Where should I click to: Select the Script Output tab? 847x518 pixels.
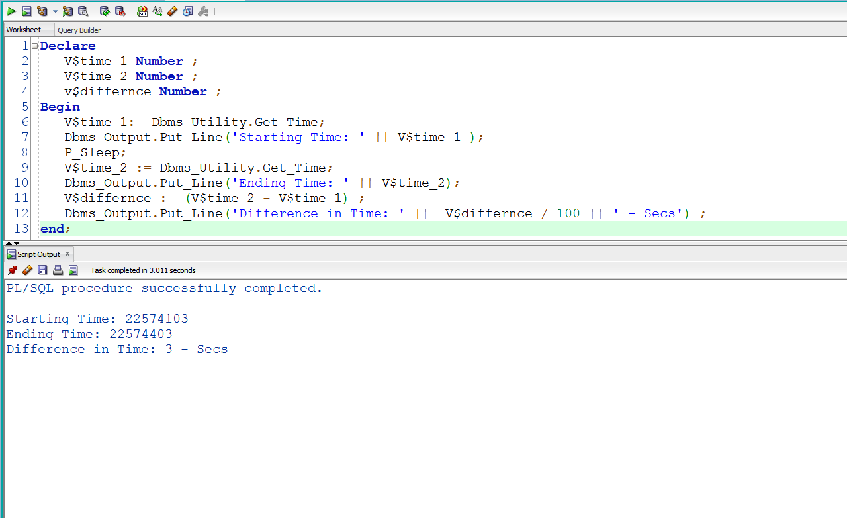(38, 254)
